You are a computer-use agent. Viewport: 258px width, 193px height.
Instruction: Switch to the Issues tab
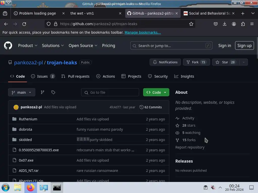[43, 76]
